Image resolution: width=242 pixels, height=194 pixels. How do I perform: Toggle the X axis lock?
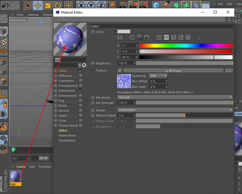point(81,6)
